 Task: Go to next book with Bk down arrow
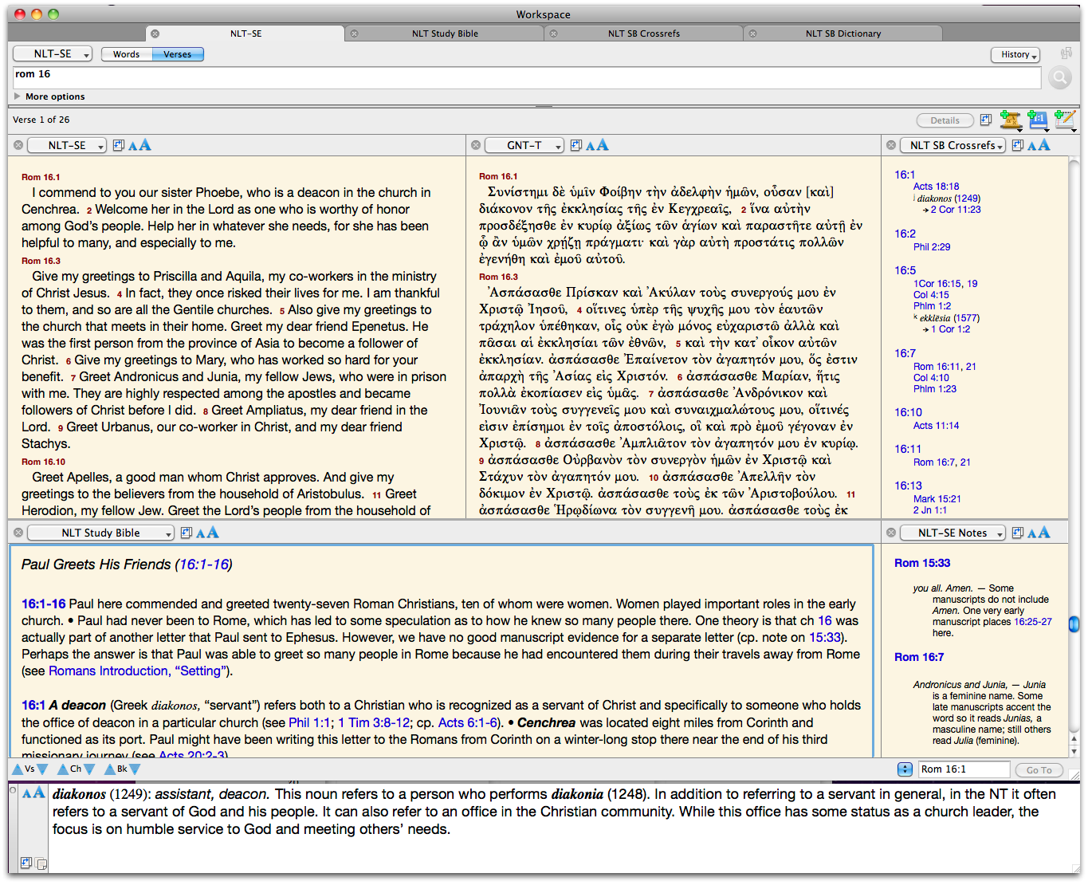(135, 769)
